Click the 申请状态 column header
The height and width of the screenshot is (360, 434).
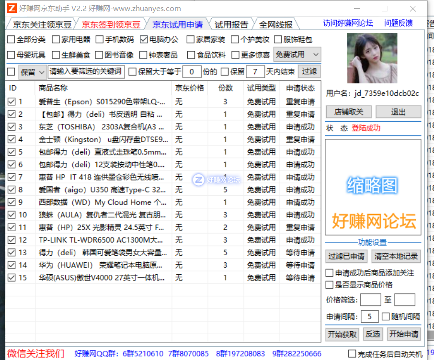point(300,88)
